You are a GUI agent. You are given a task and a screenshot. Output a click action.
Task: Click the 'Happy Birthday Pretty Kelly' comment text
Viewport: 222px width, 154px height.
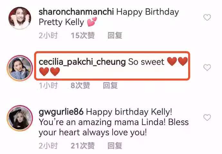109,17
